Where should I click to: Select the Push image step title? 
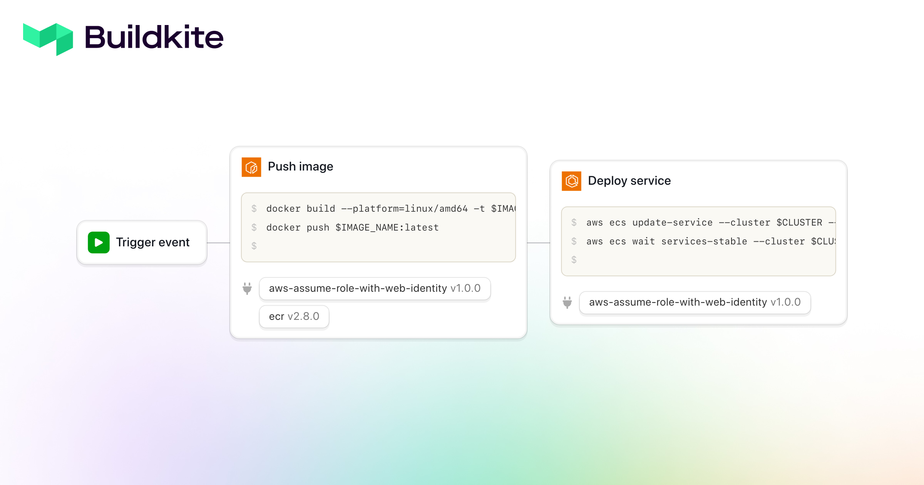[x=301, y=167]
